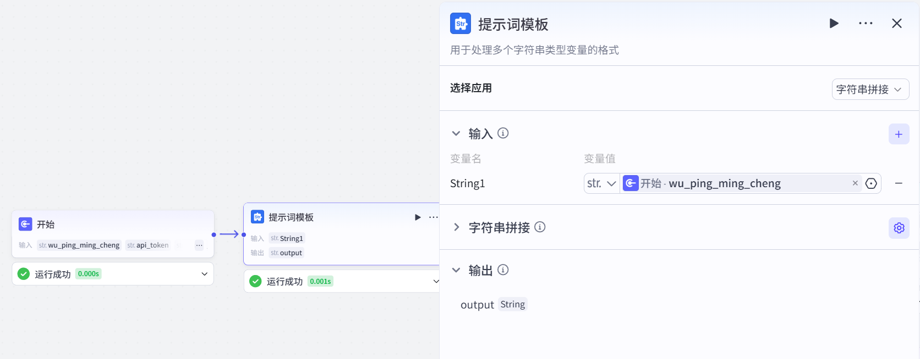Image resolution: width=920 pixels, height=359 pixels.
Task: Clear the wu_ping_ming_cheng variable reference
Action: 855,183
